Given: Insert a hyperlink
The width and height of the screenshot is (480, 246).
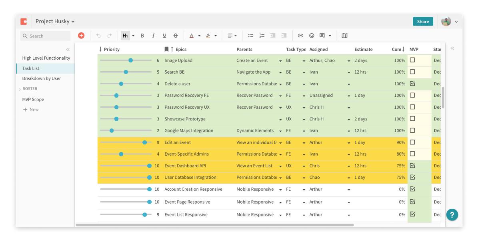Looking at the screenshot, I should [300, 36].
